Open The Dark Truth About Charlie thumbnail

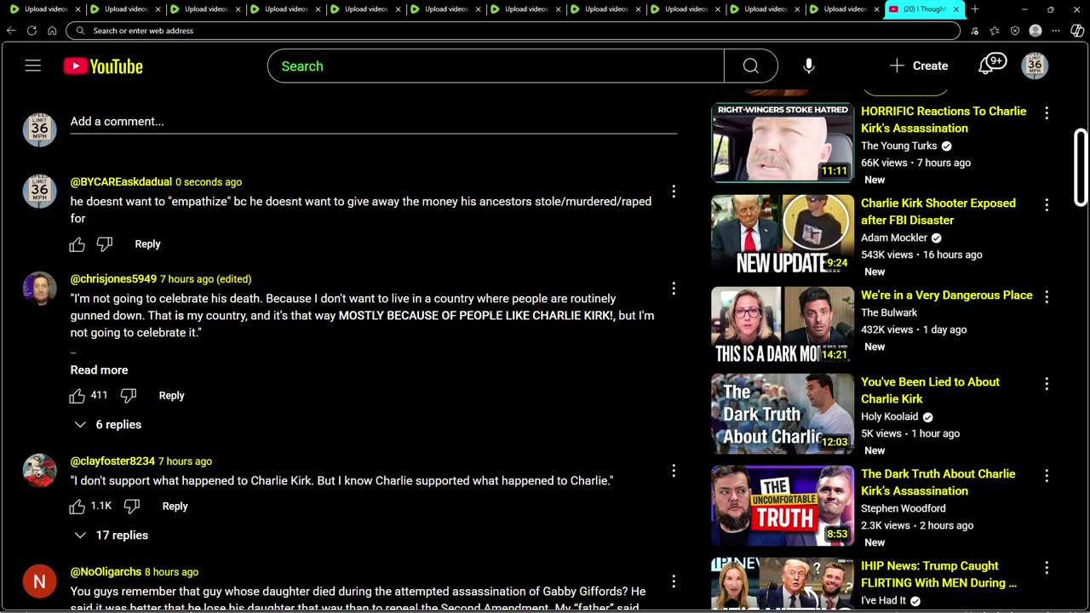pyautogui.click(x=783, y=413)
